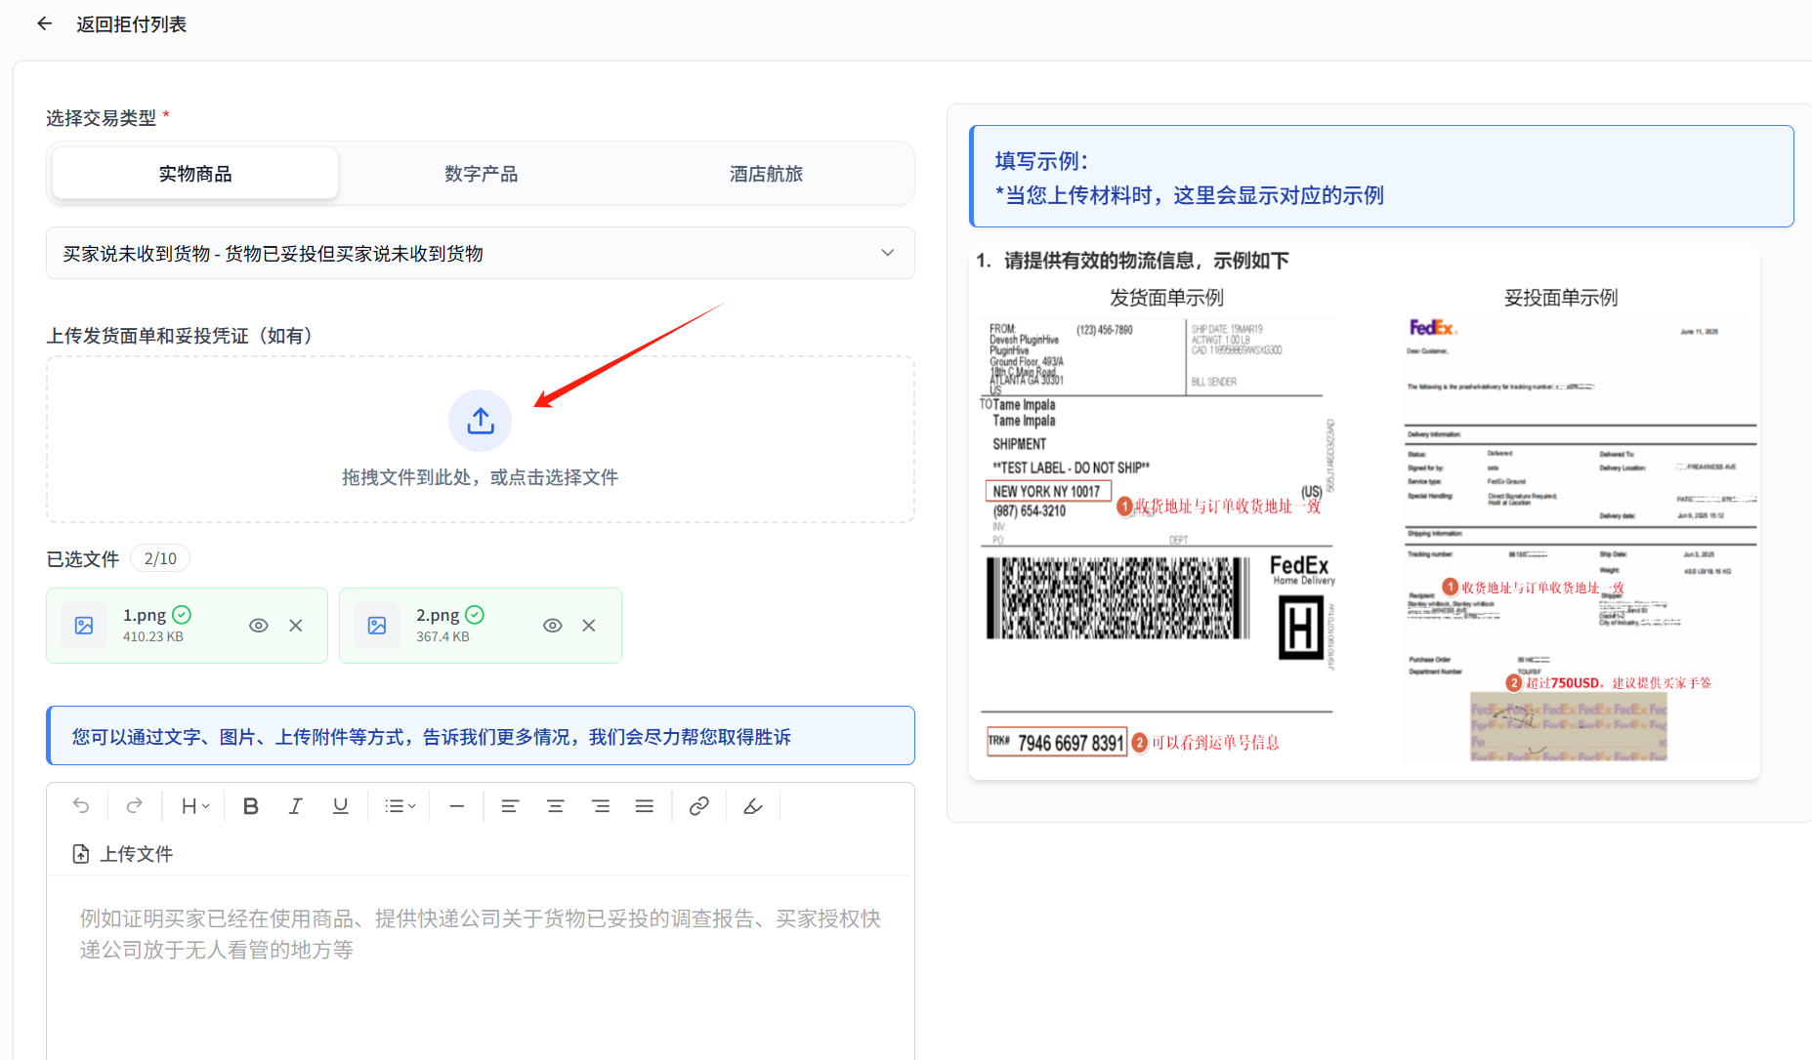Viewport: 1812px width, 1060px height.
Task: Select the 酒店航旅 tab
Action: click(x=766, y=174)
